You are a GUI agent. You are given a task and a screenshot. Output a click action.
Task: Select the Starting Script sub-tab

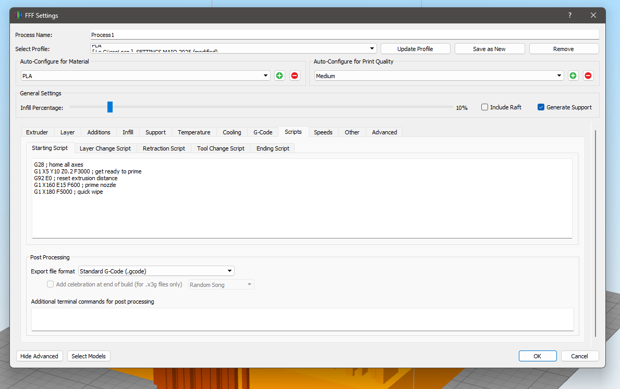click(x=50, y=148)
